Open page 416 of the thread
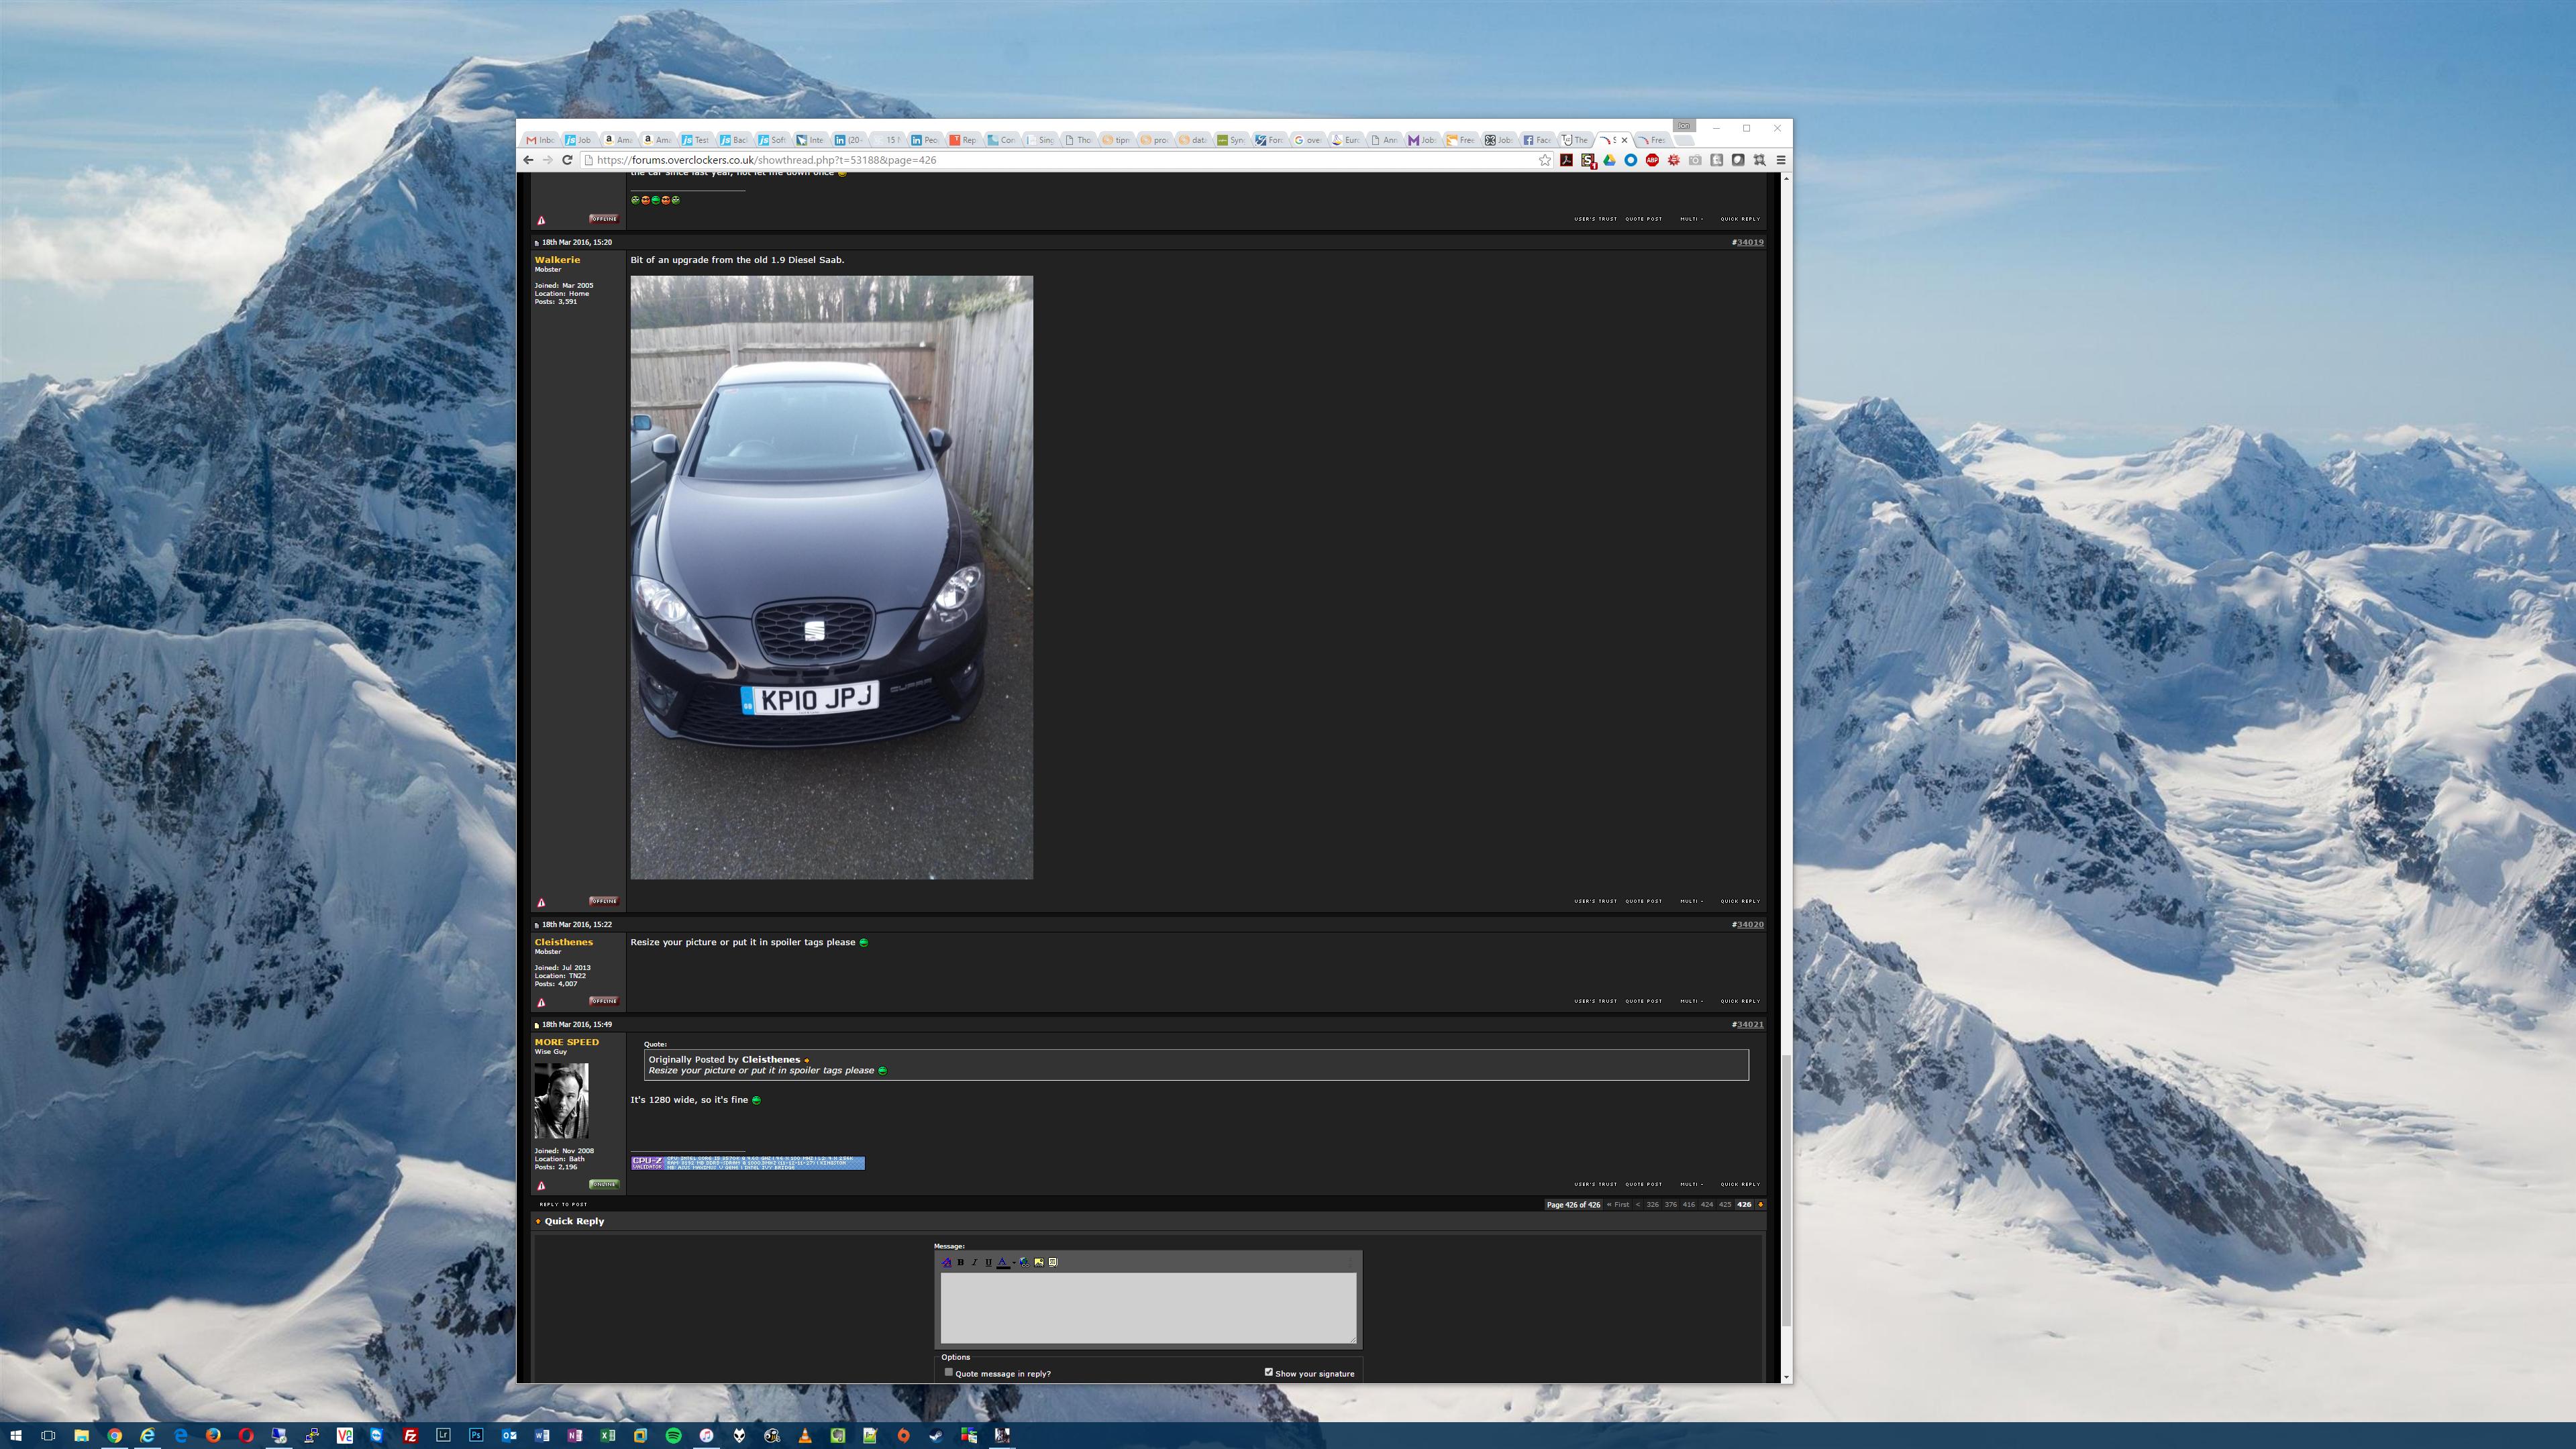Viewport: 2576px width, 1449px height. point(1689,1204)
